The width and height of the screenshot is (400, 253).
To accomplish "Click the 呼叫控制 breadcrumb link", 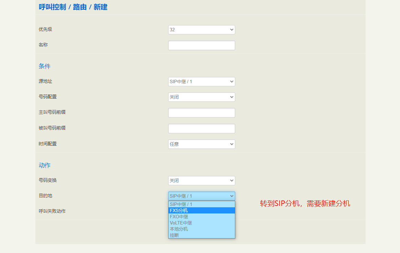I will click(52, 7).
